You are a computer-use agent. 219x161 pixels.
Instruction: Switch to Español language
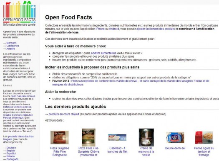(x=11, y=154)
